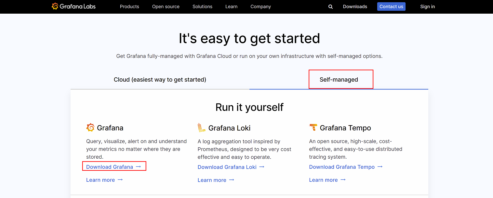Viewport: 493px width, 198px height.
Task: Click the Sign in link
Action: [427, 7]
